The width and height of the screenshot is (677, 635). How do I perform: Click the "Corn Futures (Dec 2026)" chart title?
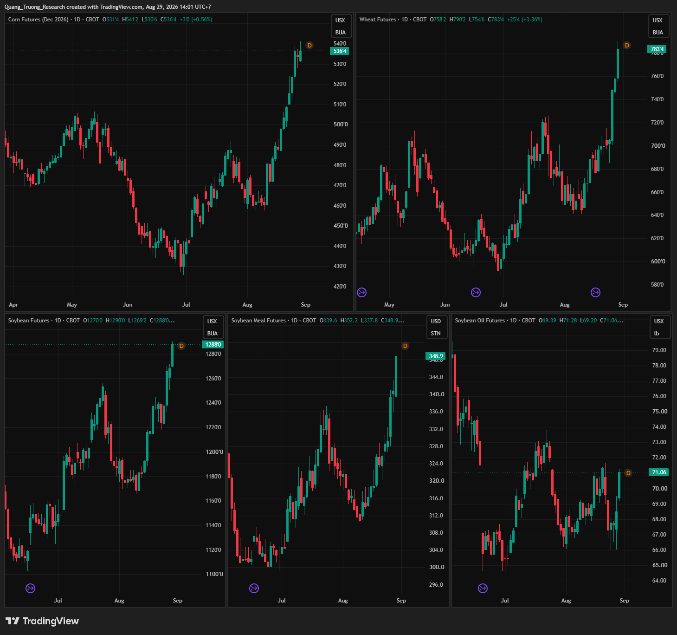[39, 20]
